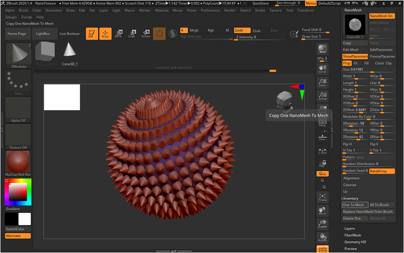
Task: Collapse the Inventory section
Action: tap(351, 198)
